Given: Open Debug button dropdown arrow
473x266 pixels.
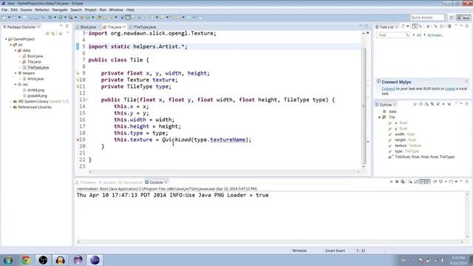Looking at the screenshot, I should [55, 18].
